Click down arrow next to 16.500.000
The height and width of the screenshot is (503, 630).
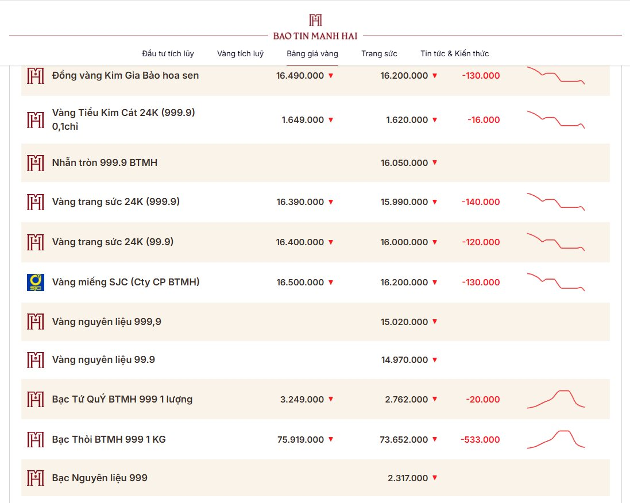[x=331, y=282]
